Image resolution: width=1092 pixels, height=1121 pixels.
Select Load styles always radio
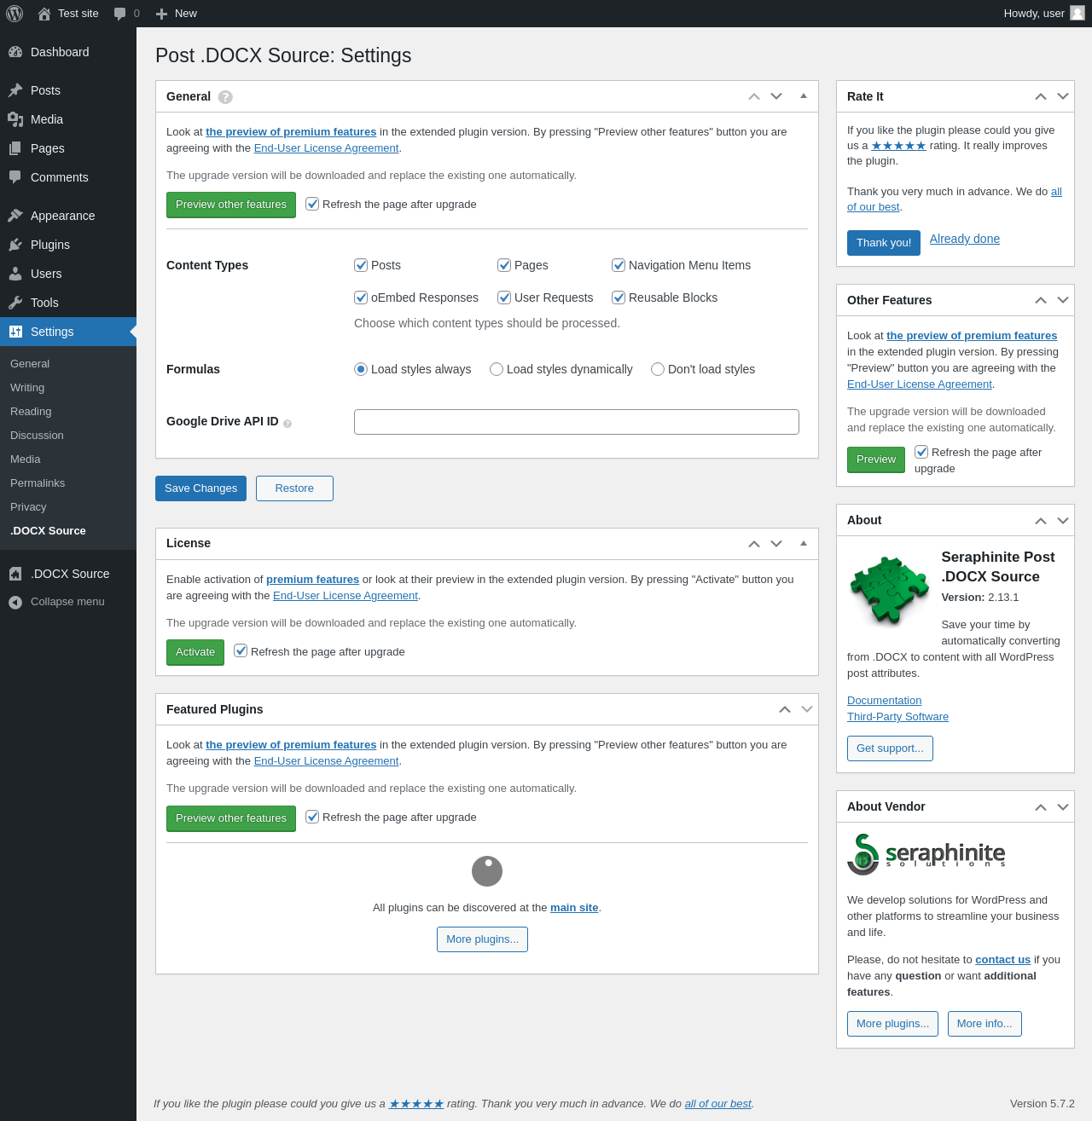[x=361, y=369]
